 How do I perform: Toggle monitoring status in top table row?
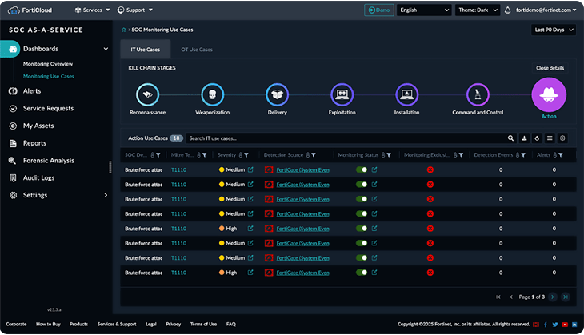pyautogui.click(x=362, y=169)
